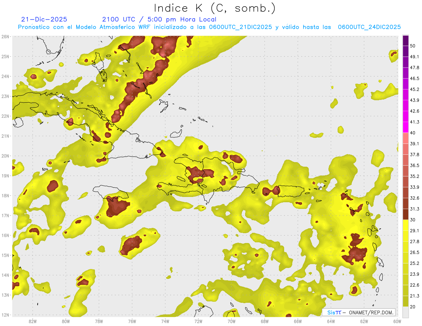Click the color scale value '42.6'
The width and height of the screenshot is (422, 326).
tap(414, 111)
